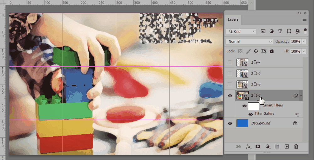Hide Smart Filters eye icon

(x=244, y=106)
